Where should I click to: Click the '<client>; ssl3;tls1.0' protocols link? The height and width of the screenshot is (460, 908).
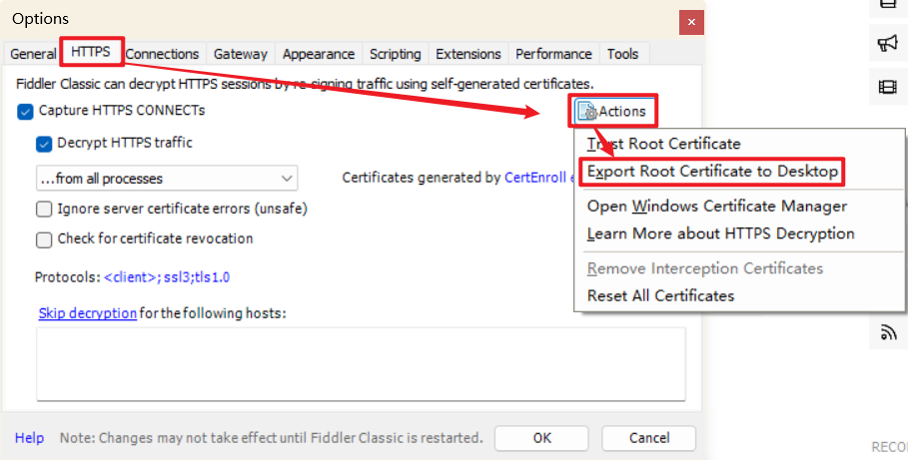coord(167,277)
